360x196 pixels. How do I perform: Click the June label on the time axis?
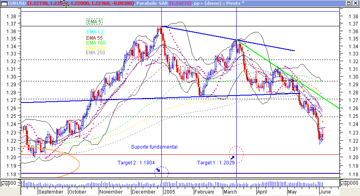coord(325,192)
